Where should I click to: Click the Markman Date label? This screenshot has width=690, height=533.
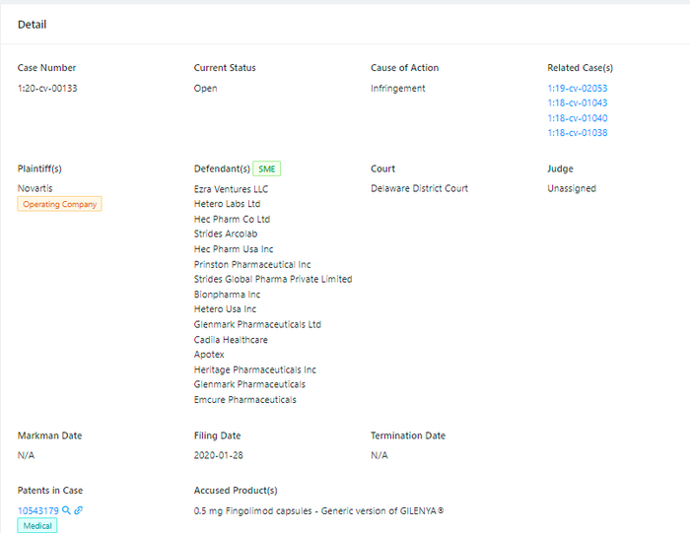point(49,435)
